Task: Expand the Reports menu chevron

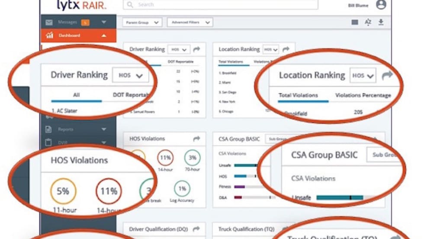Action: pos(103,129)
